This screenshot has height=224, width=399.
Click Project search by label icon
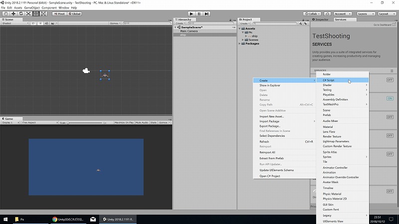tap(305, 23)
